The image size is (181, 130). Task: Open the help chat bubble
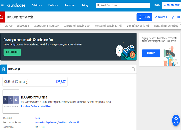coord(176,120)
